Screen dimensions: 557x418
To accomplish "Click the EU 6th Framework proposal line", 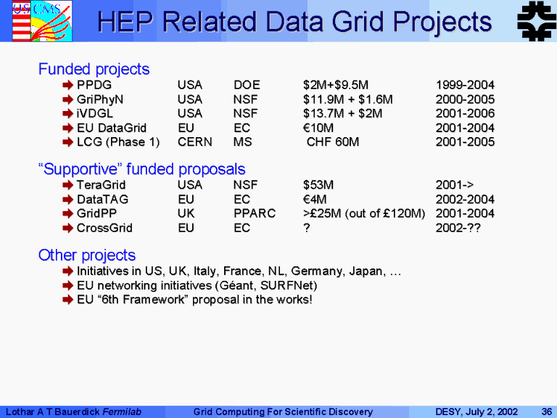I will pos(194,300).
